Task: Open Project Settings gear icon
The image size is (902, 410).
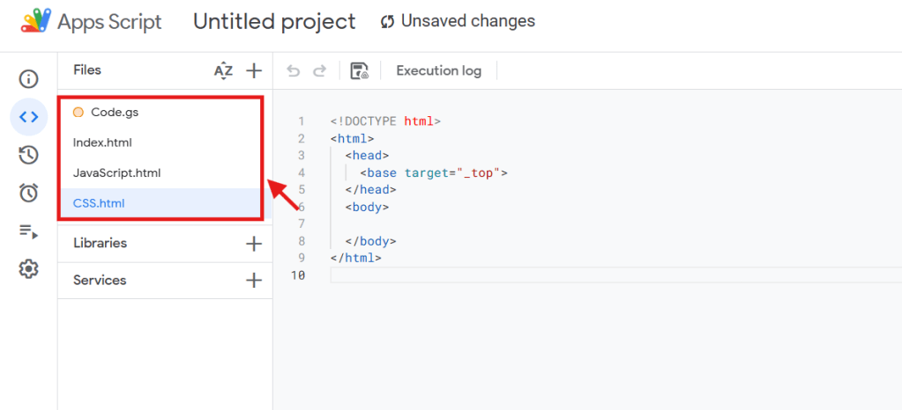Action: pyautogui.click(x=29, y=269)
